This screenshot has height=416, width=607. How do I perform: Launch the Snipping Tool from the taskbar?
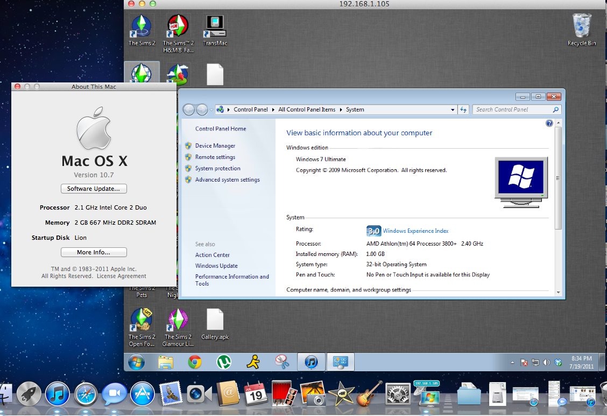click(282, 362)
